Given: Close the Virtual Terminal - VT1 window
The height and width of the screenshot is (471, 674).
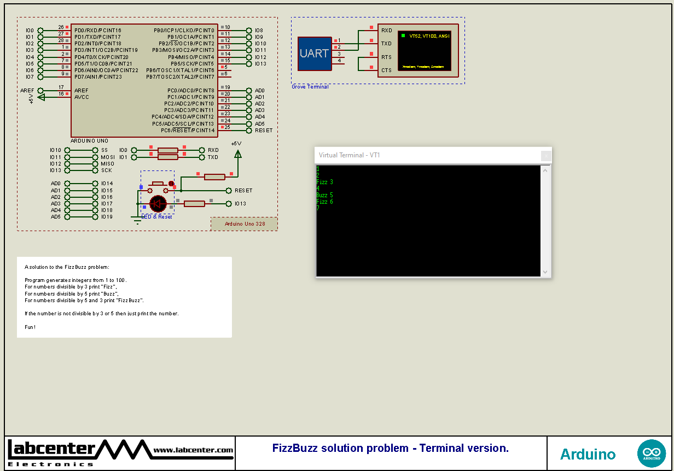Looking at the screenshot, I should point(545,155).
